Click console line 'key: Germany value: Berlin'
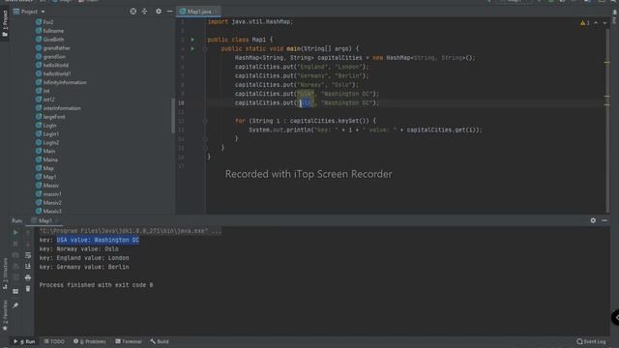The height and width of the screenshot is (348, 619). 84,267
